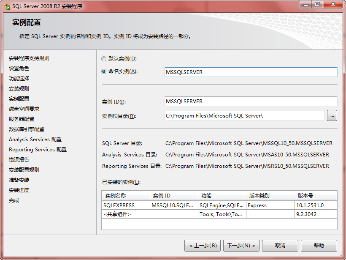Open the browse button for 实例根目录
The height and width of the screenshot is (260, 346).
coord(331,115)
